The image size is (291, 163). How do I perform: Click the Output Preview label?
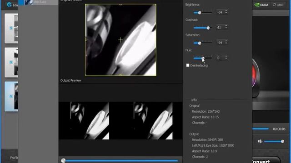71,81
